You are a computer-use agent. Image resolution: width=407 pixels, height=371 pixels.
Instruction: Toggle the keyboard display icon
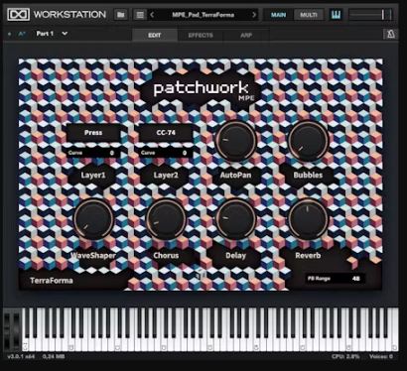(x=336, y=15)
